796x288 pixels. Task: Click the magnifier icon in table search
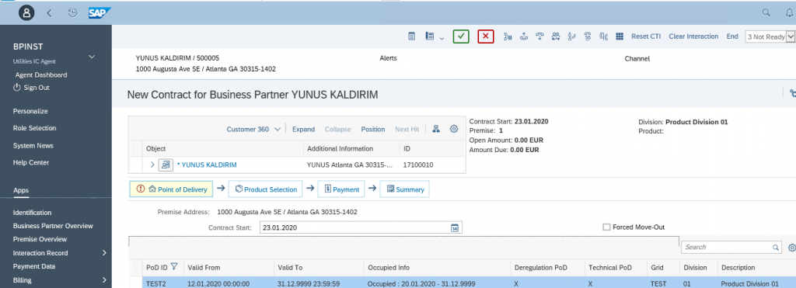click(x=776, y=248)
